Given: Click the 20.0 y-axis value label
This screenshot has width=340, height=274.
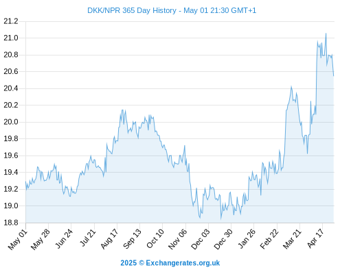Looking at the screenshot, I should coord(11,122).
